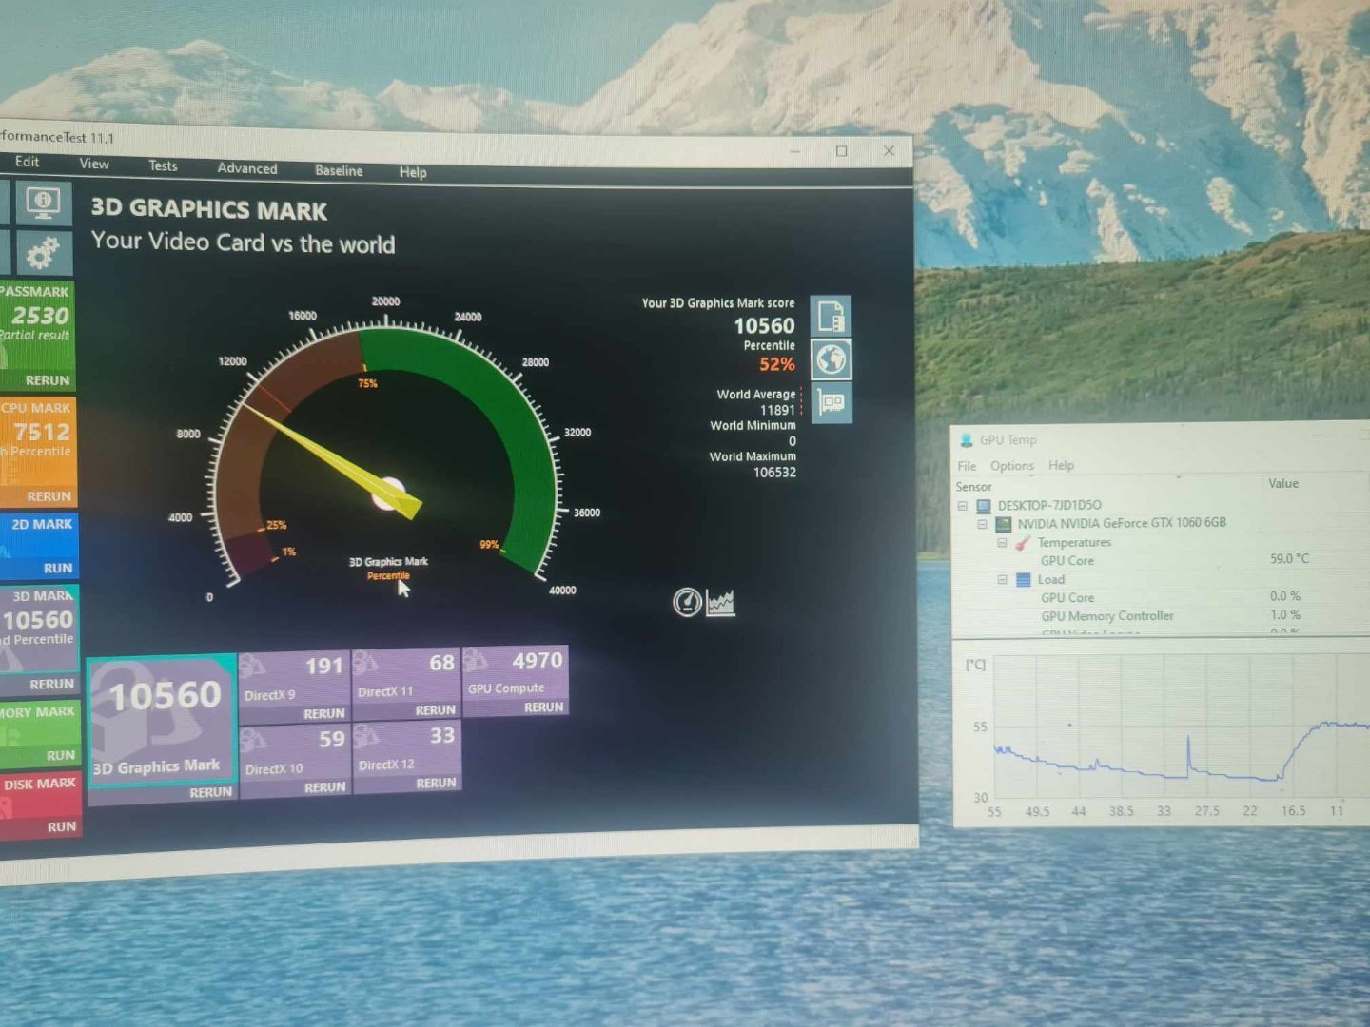The height and width of the screenshot is (1027, 1370).
Task: Open the Help menu in PerformanceTest
Action: pyautogui.click(x=413, y=172)
